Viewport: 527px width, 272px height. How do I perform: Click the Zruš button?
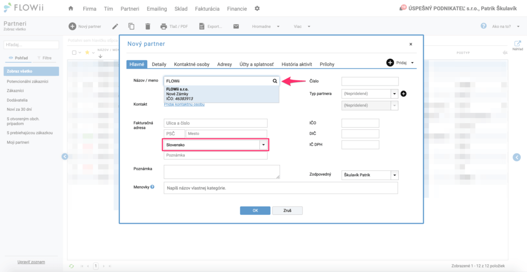287,210
